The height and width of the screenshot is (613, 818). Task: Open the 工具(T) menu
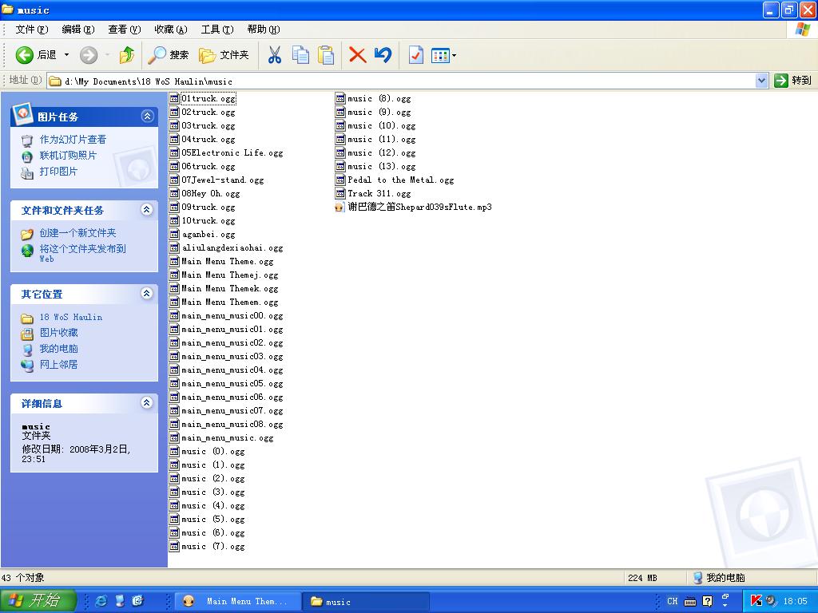pyautogui.click(x=216, y=30)
